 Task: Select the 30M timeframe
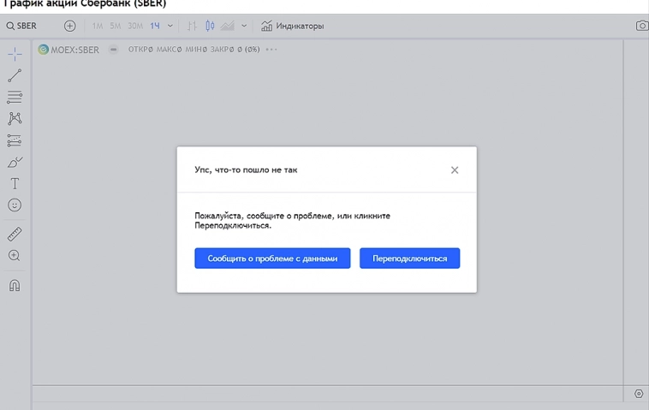coord(135,26)
